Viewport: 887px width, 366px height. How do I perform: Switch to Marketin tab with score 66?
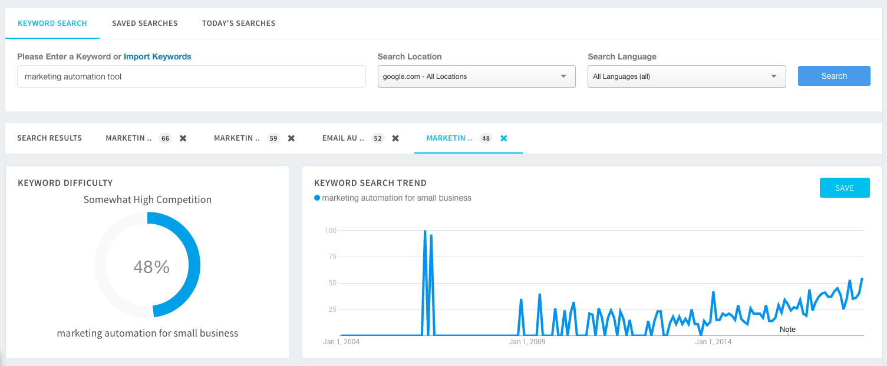click(x=129, y=138)
